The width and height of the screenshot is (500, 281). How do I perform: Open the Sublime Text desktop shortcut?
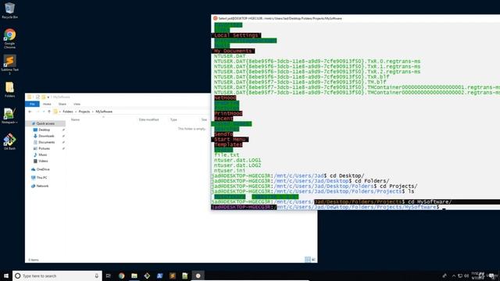click(9, 65)
